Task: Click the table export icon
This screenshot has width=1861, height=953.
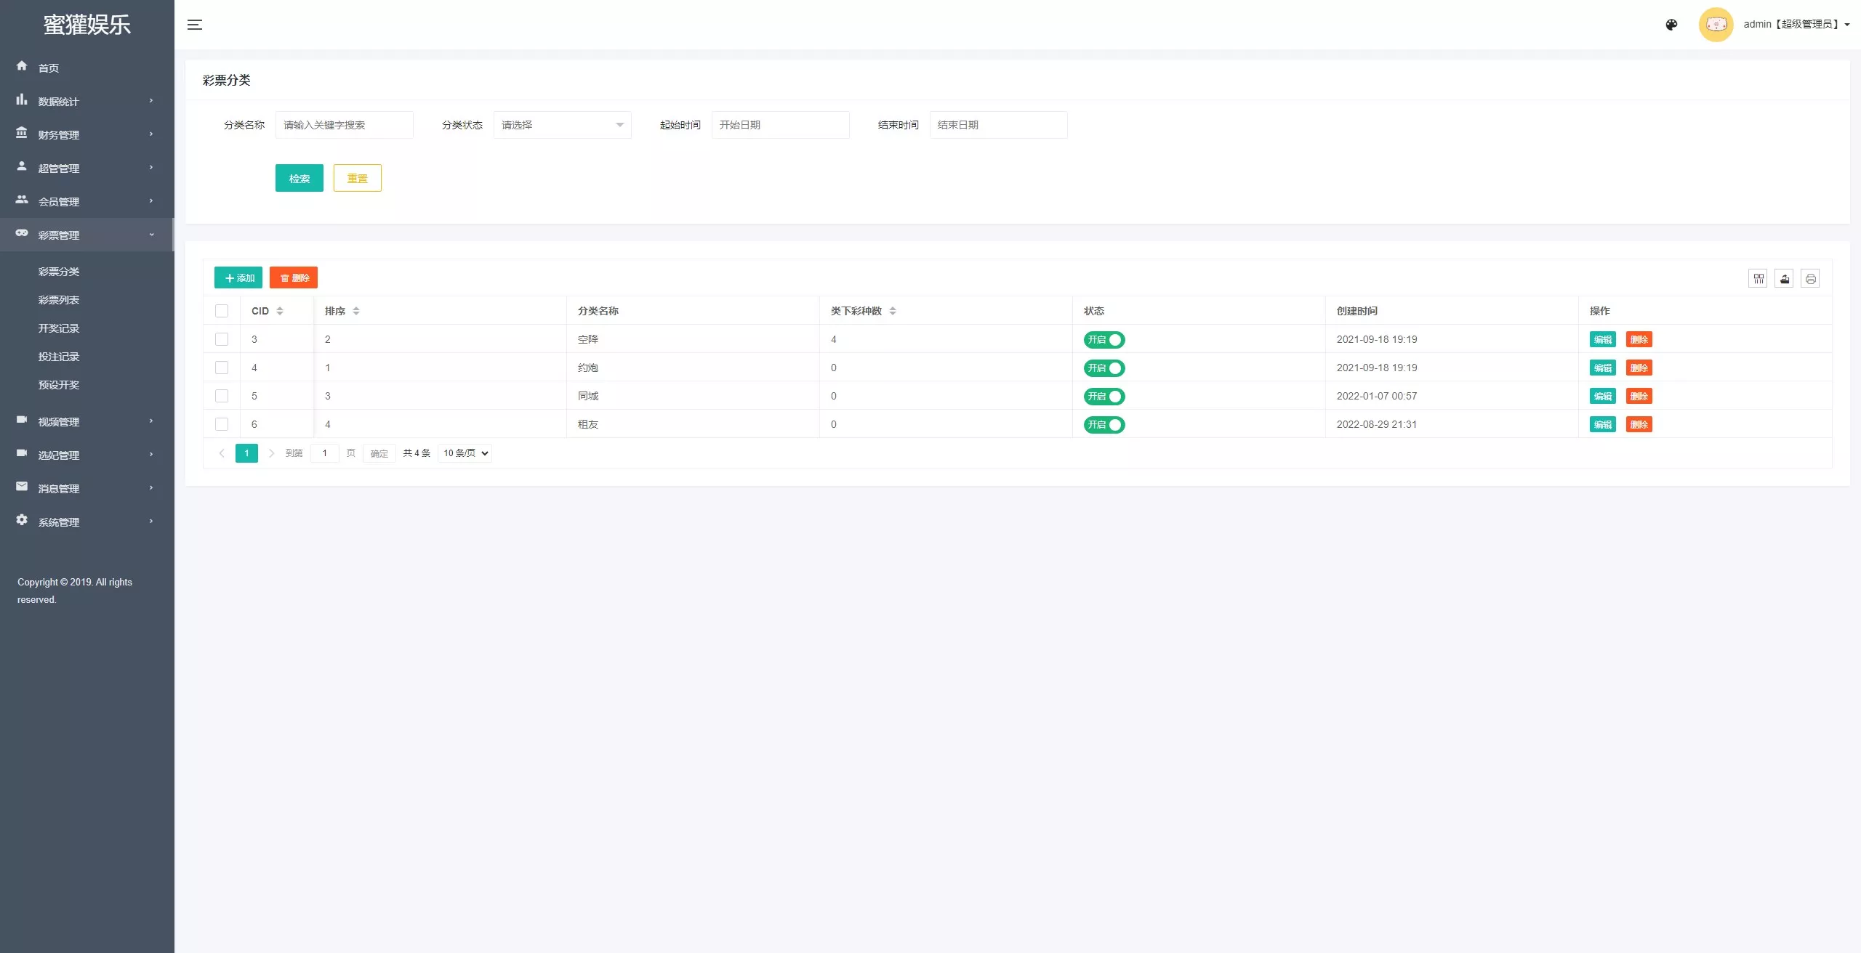Action: pyautogui.click(x=1785, y=278)
